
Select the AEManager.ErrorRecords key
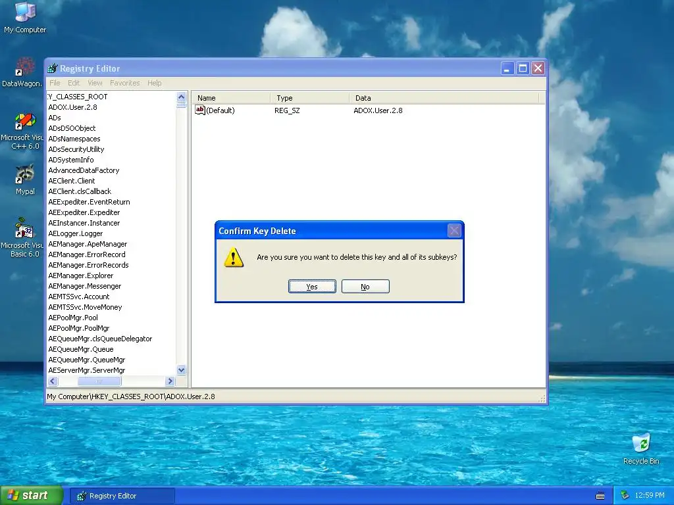(88, 265)
